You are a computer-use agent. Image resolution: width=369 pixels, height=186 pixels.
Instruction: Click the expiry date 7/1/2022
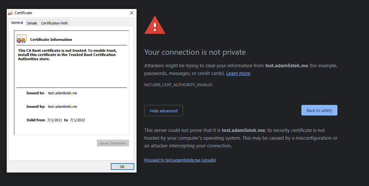(77, 120)
